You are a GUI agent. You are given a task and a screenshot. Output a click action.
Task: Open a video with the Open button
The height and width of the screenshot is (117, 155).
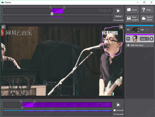tap(132, 10)
